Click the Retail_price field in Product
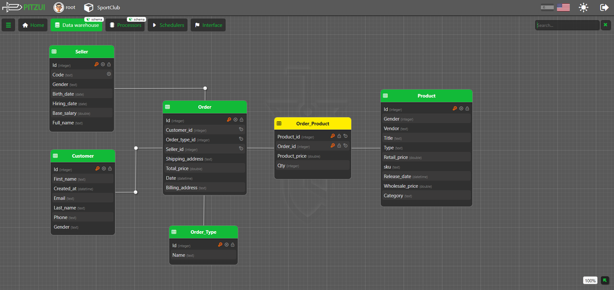Image resolution: width=614 pixels, height=290 pixels. [426, 157]
